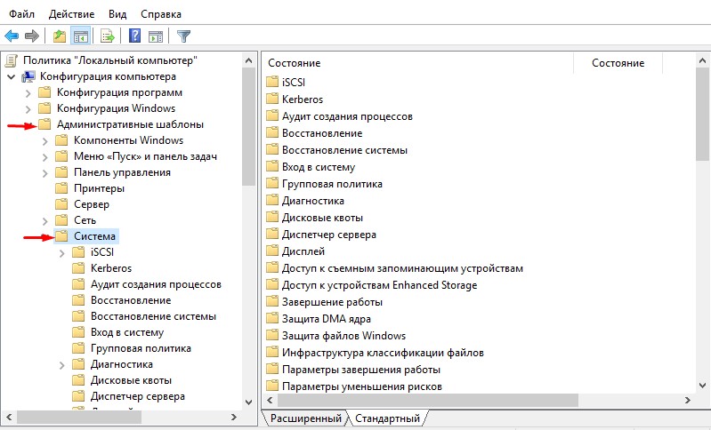The width and height of the screenshot is (711, 430).
Task: Open the Действие menu
Action: coord(73,14)
